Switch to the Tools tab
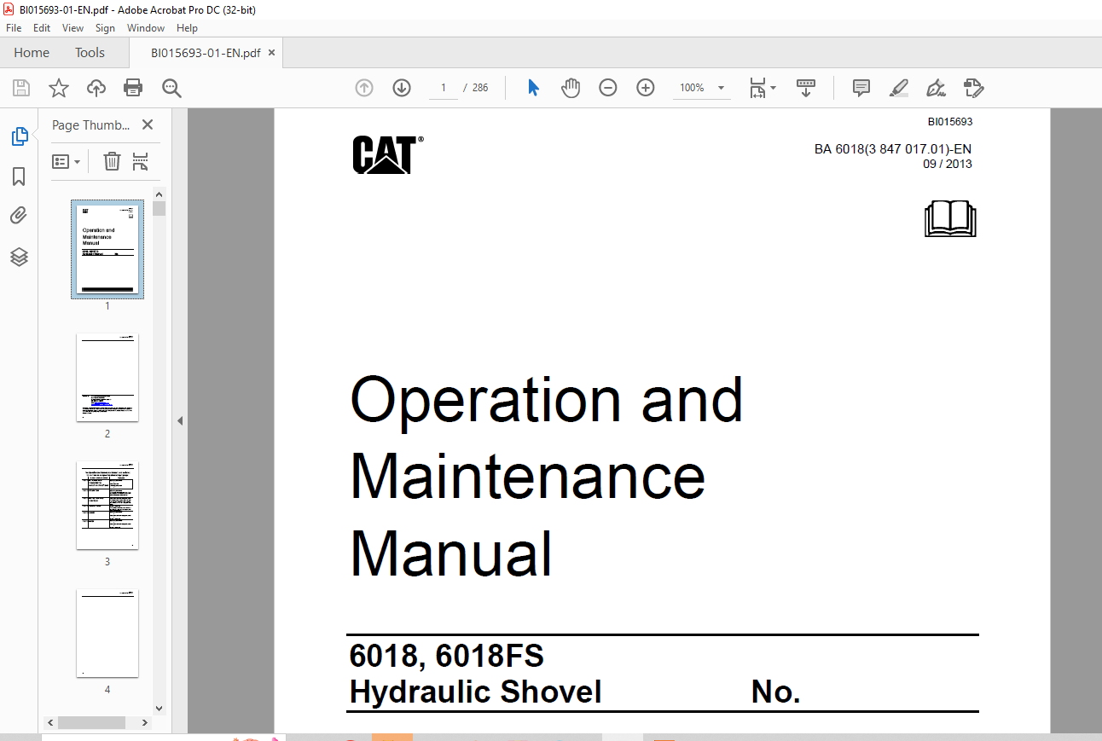This screenshot has width=1102, height=741. click(x=90, y=53)
